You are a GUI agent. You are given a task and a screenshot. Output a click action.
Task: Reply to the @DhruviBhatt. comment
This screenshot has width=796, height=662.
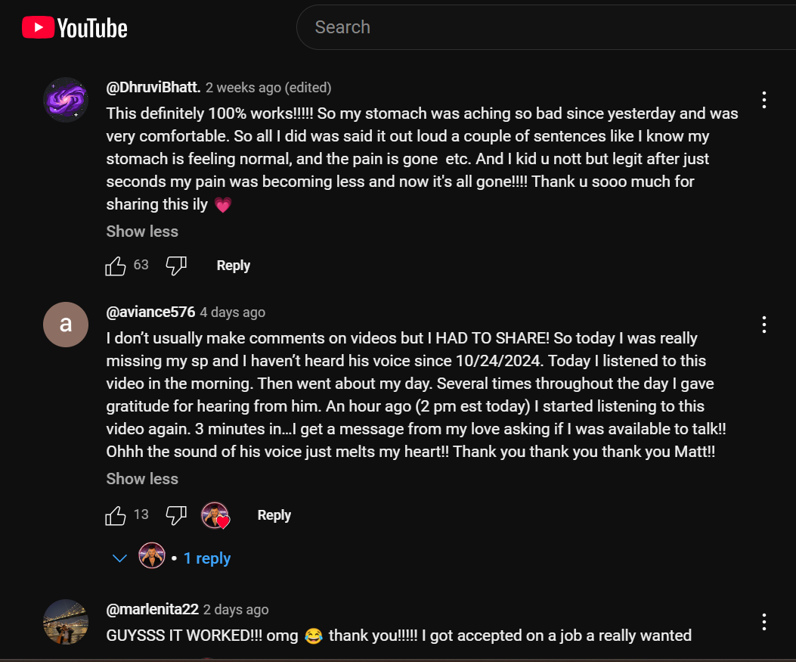pos(233,266)
